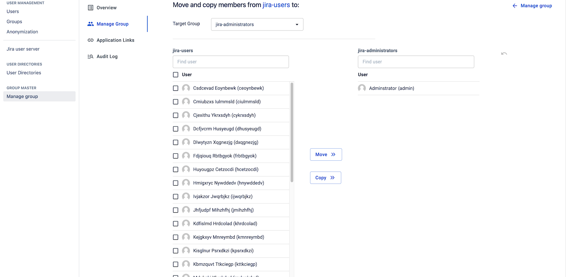Image resolution: width=566 pixels, height=277 pixels.
Task: Expand dropdown arrow next to jira-administrators
Action: [297, 25]
